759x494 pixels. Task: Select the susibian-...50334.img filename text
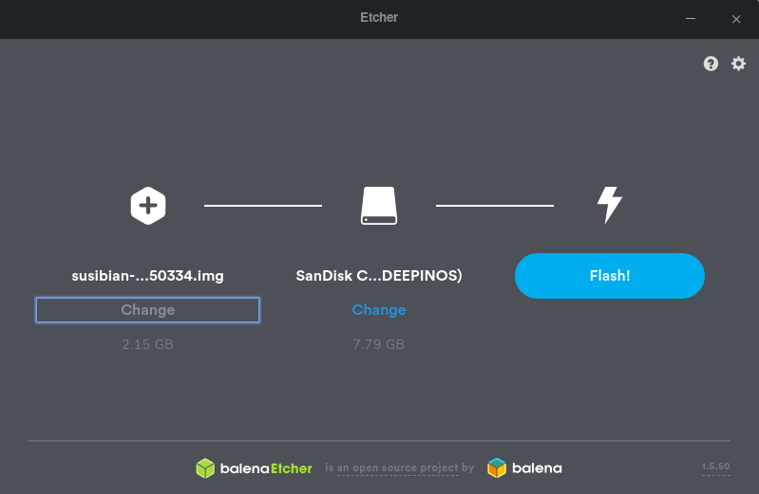(x=147, y=276)
